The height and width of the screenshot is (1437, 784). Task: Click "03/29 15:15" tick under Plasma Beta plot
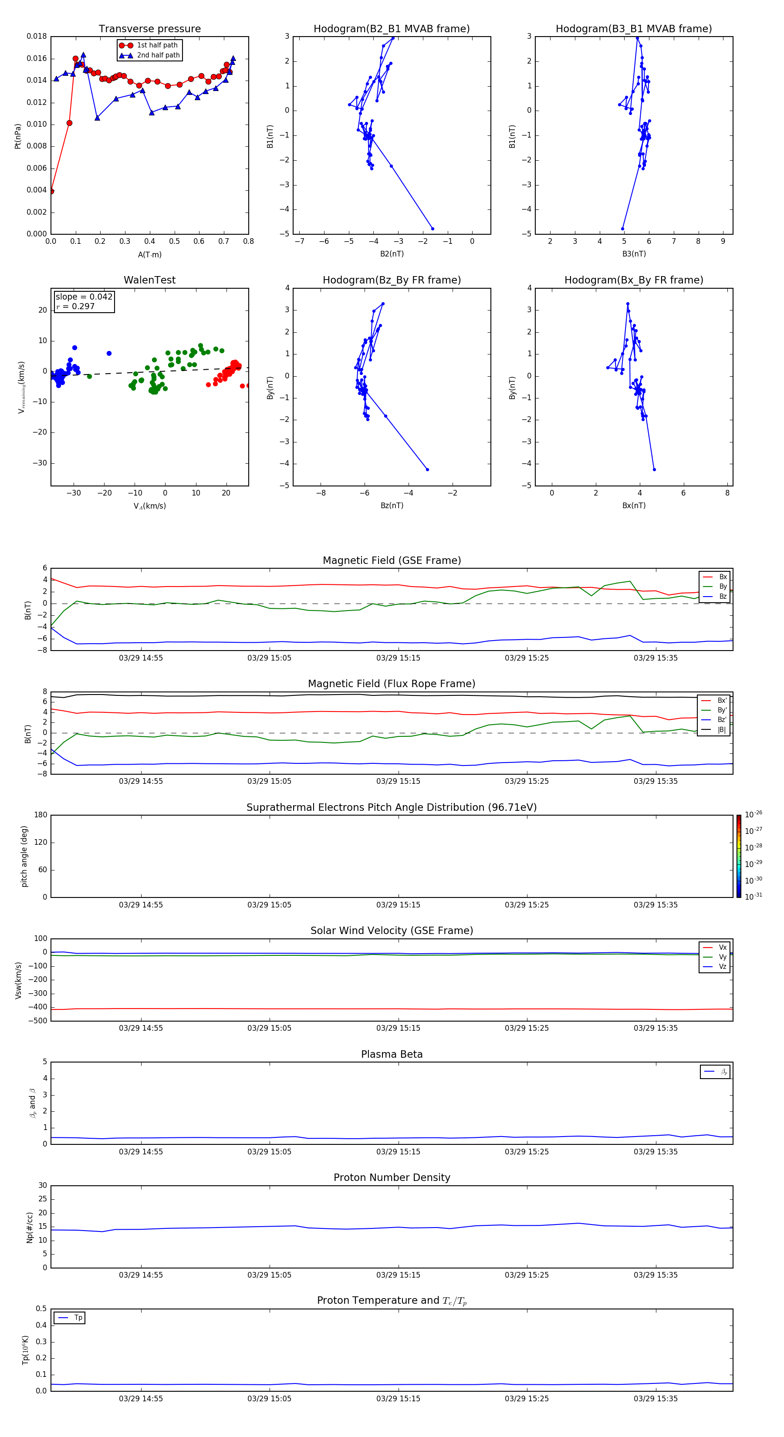[399, 1151]
